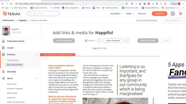Open the Features dropdown menu
This screenshot has width=186, height=104.
click(x=116, y=14)
